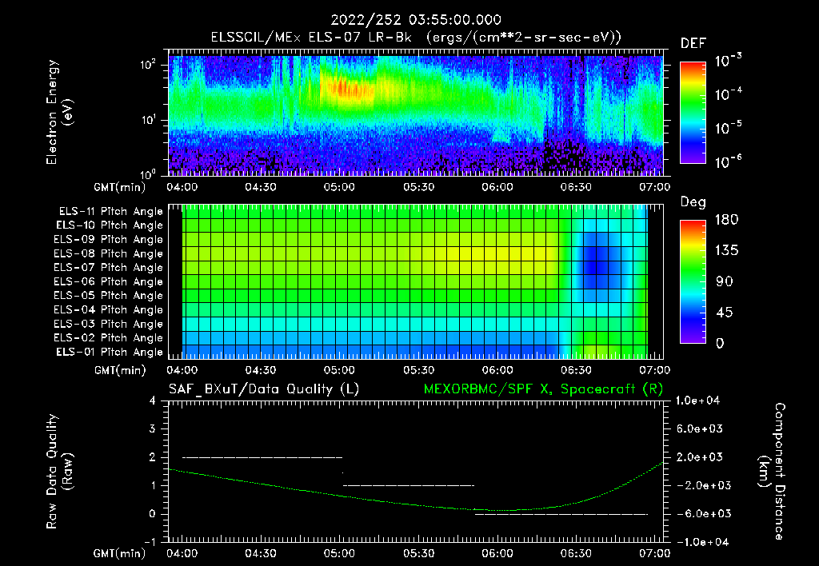This screenshot has width=819, height=566.
Task: Click GMT(min) label under pitch angle plot
Action: [x=120, y=371]
